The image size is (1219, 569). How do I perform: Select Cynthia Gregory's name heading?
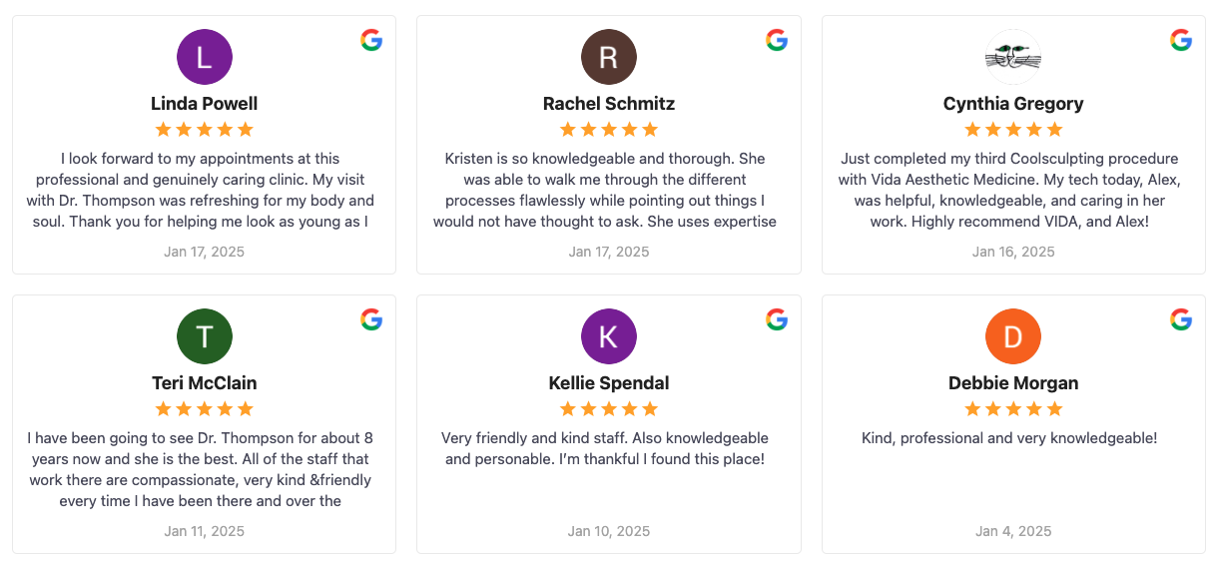[1013, 104]
